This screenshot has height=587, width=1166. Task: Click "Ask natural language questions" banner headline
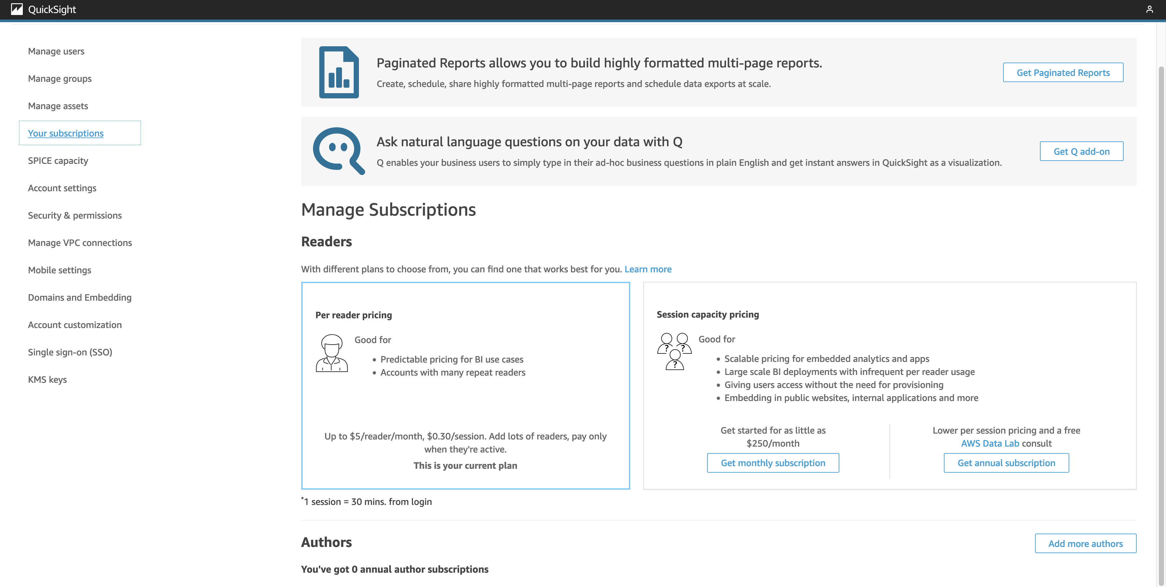coord(529,142)
